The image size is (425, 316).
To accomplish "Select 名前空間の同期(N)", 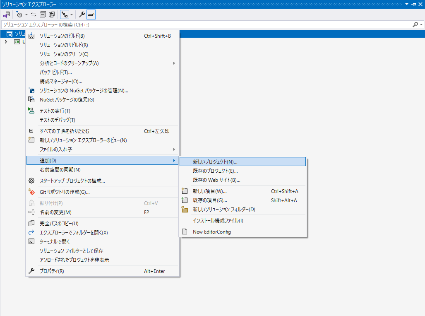I will click(103, 170).
